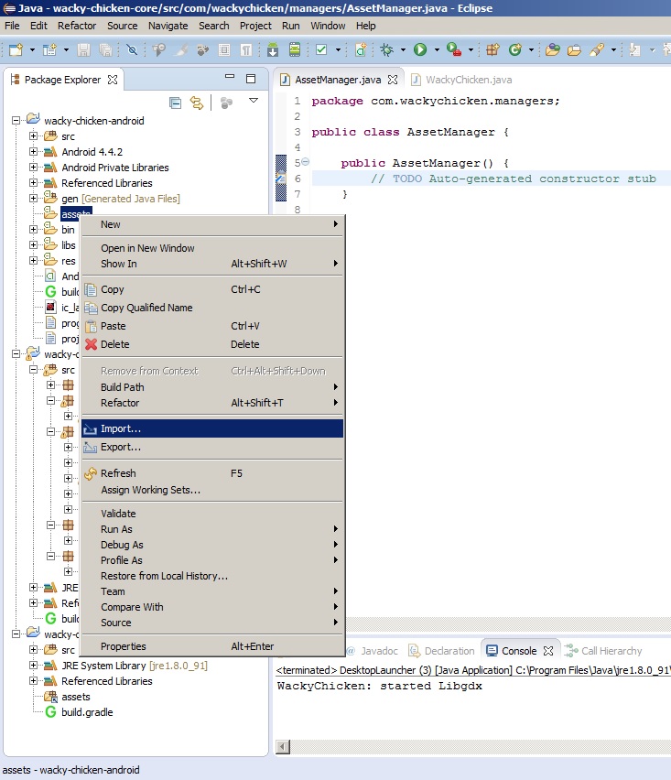Open the Android Virtual Device Manager icon
The height and width of the screenshot is (780, 671).
[295, 49]
